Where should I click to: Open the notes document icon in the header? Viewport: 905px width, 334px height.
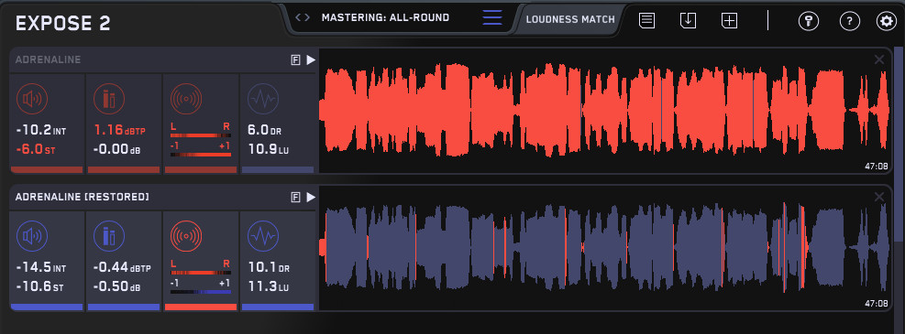(646, 21)
